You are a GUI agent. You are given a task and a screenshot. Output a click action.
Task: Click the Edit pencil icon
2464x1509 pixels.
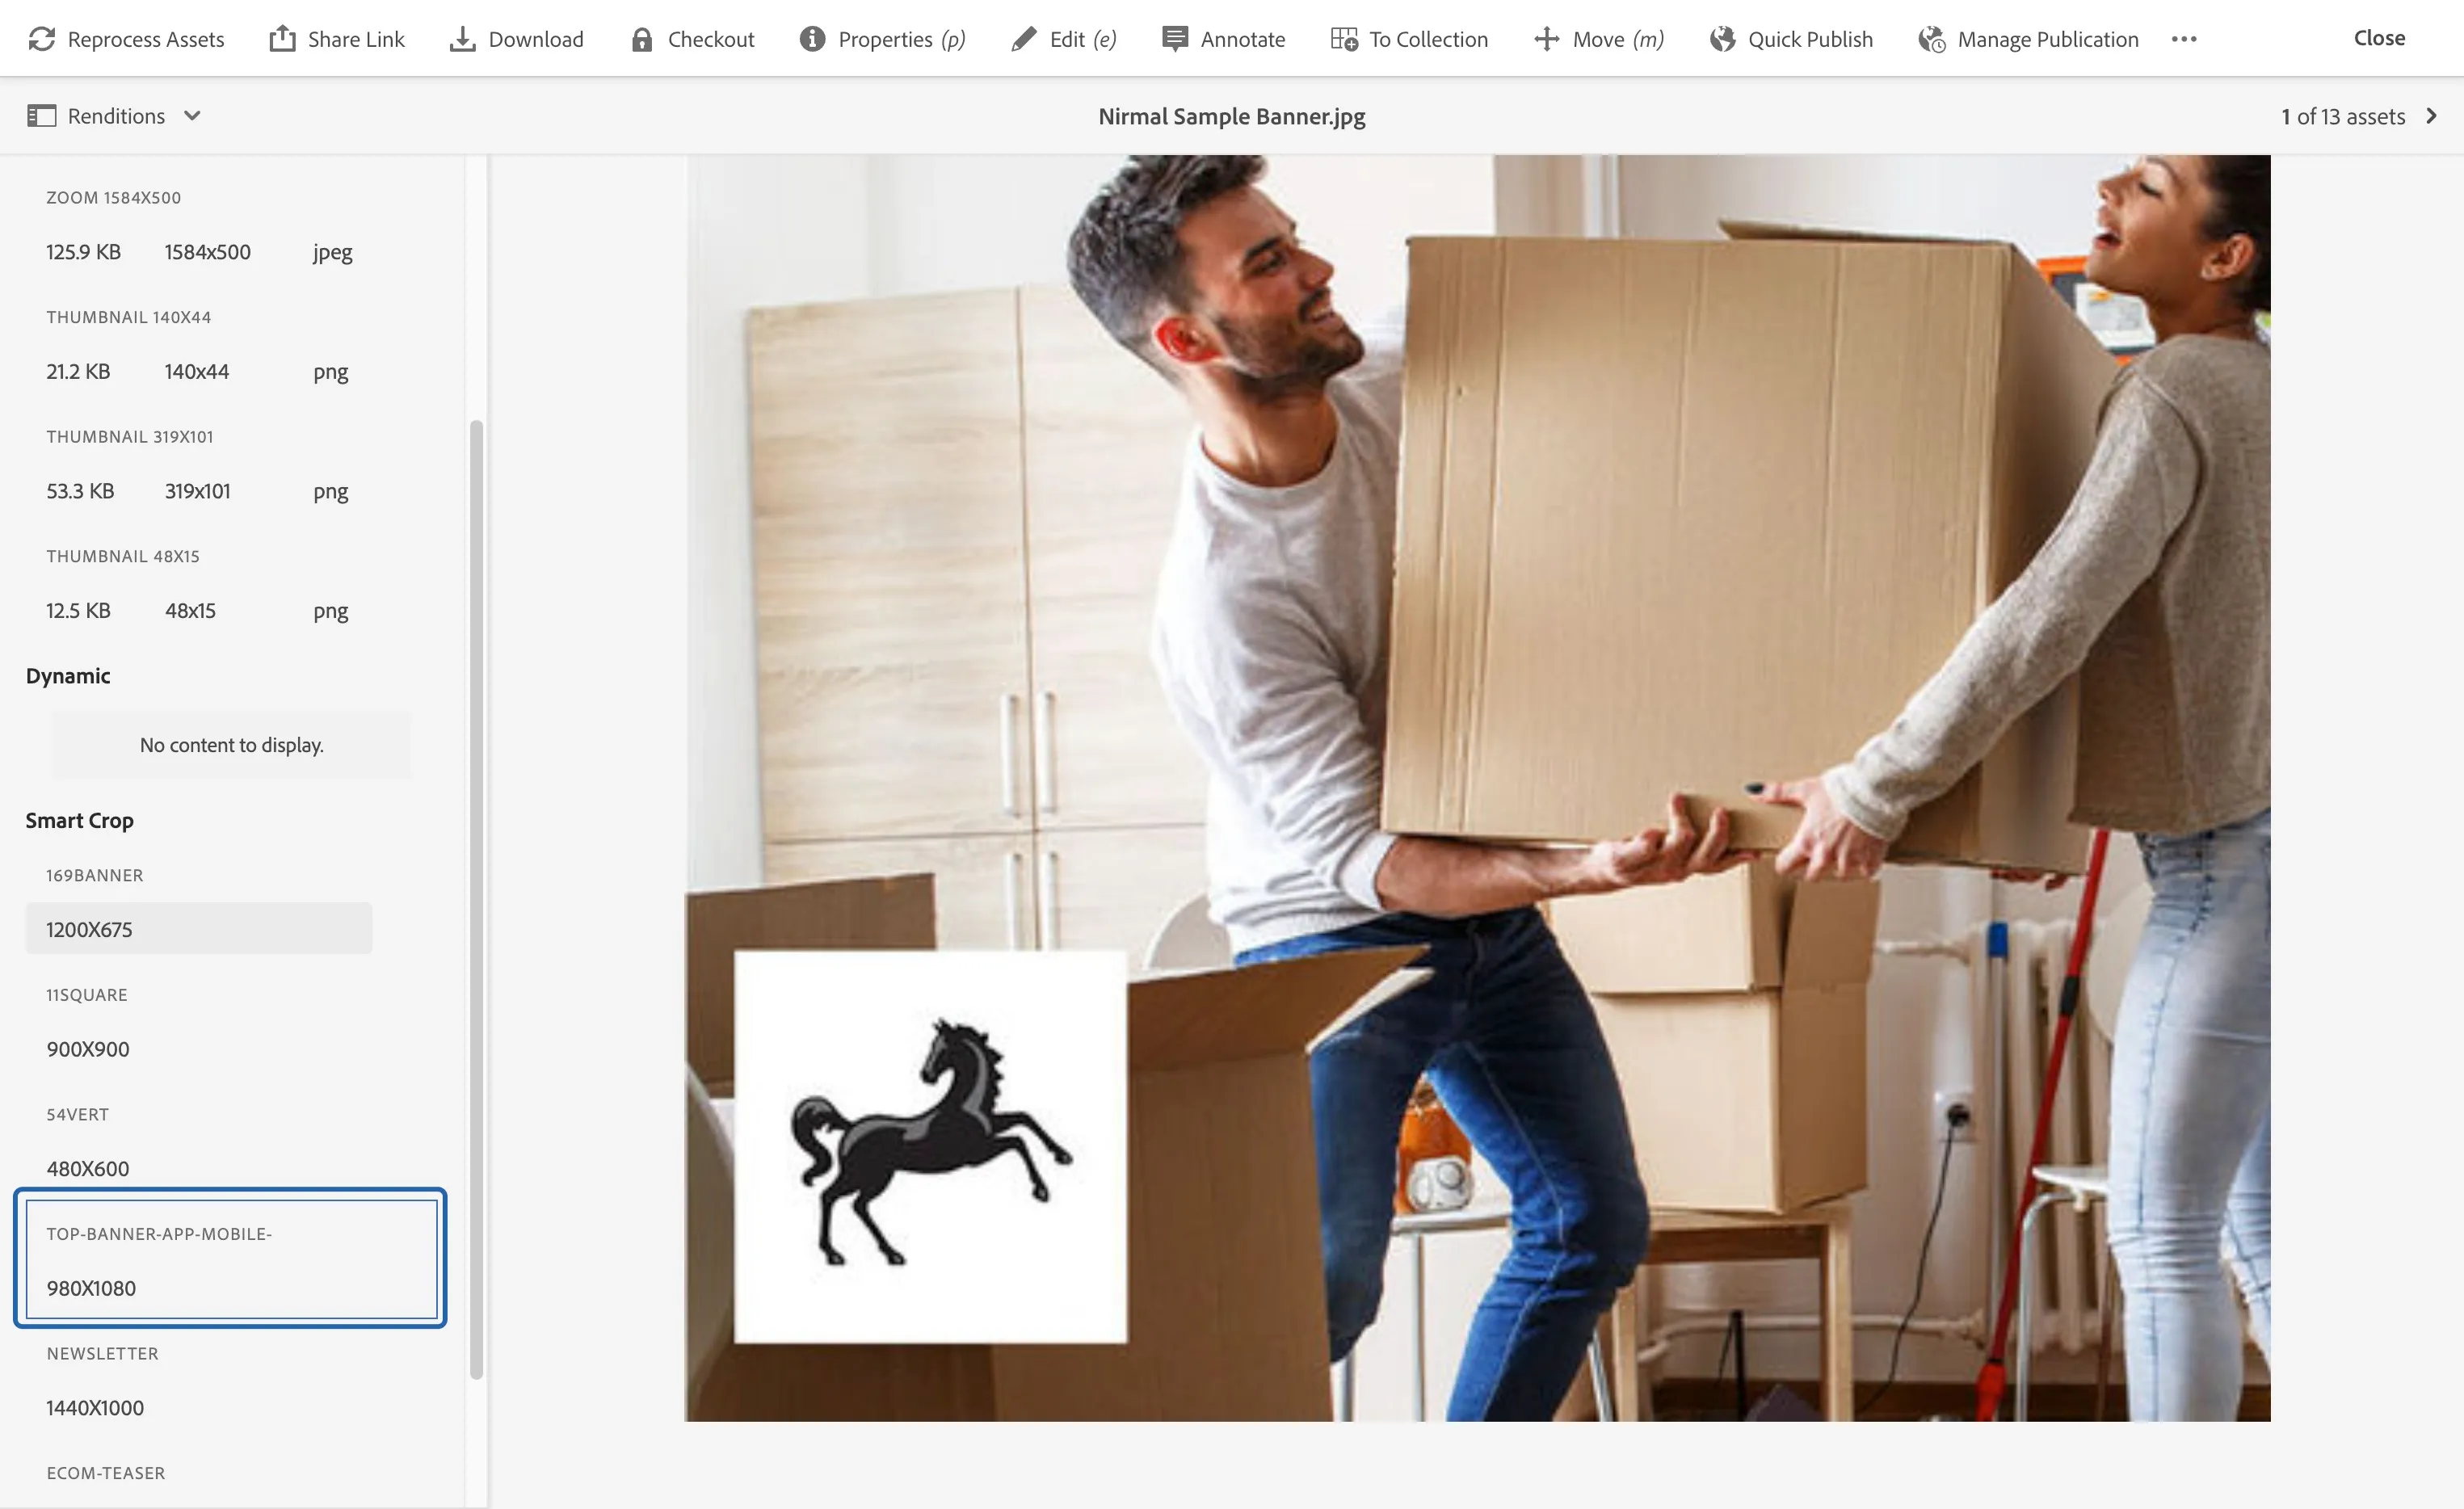(x=1023, y=39)
